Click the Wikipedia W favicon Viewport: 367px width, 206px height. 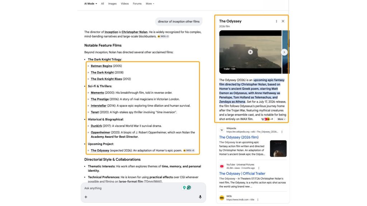click(x=221, y=130)
